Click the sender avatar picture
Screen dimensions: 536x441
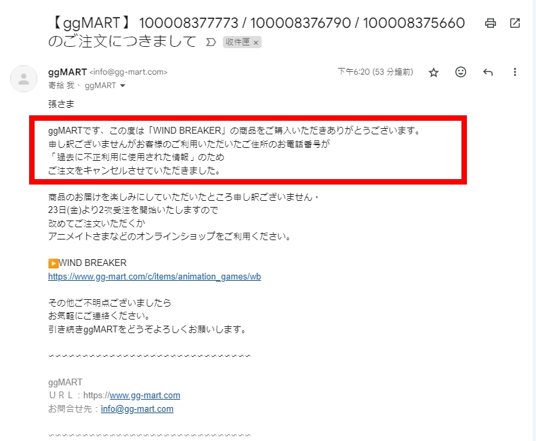point(24,79)
